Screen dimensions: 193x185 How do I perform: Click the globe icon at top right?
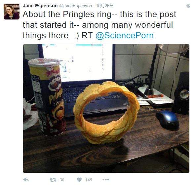coord(188,6)
